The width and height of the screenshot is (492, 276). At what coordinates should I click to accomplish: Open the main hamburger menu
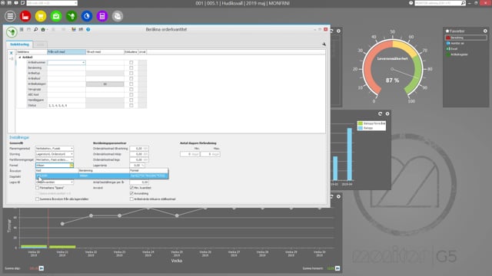(x=10, y=16)
